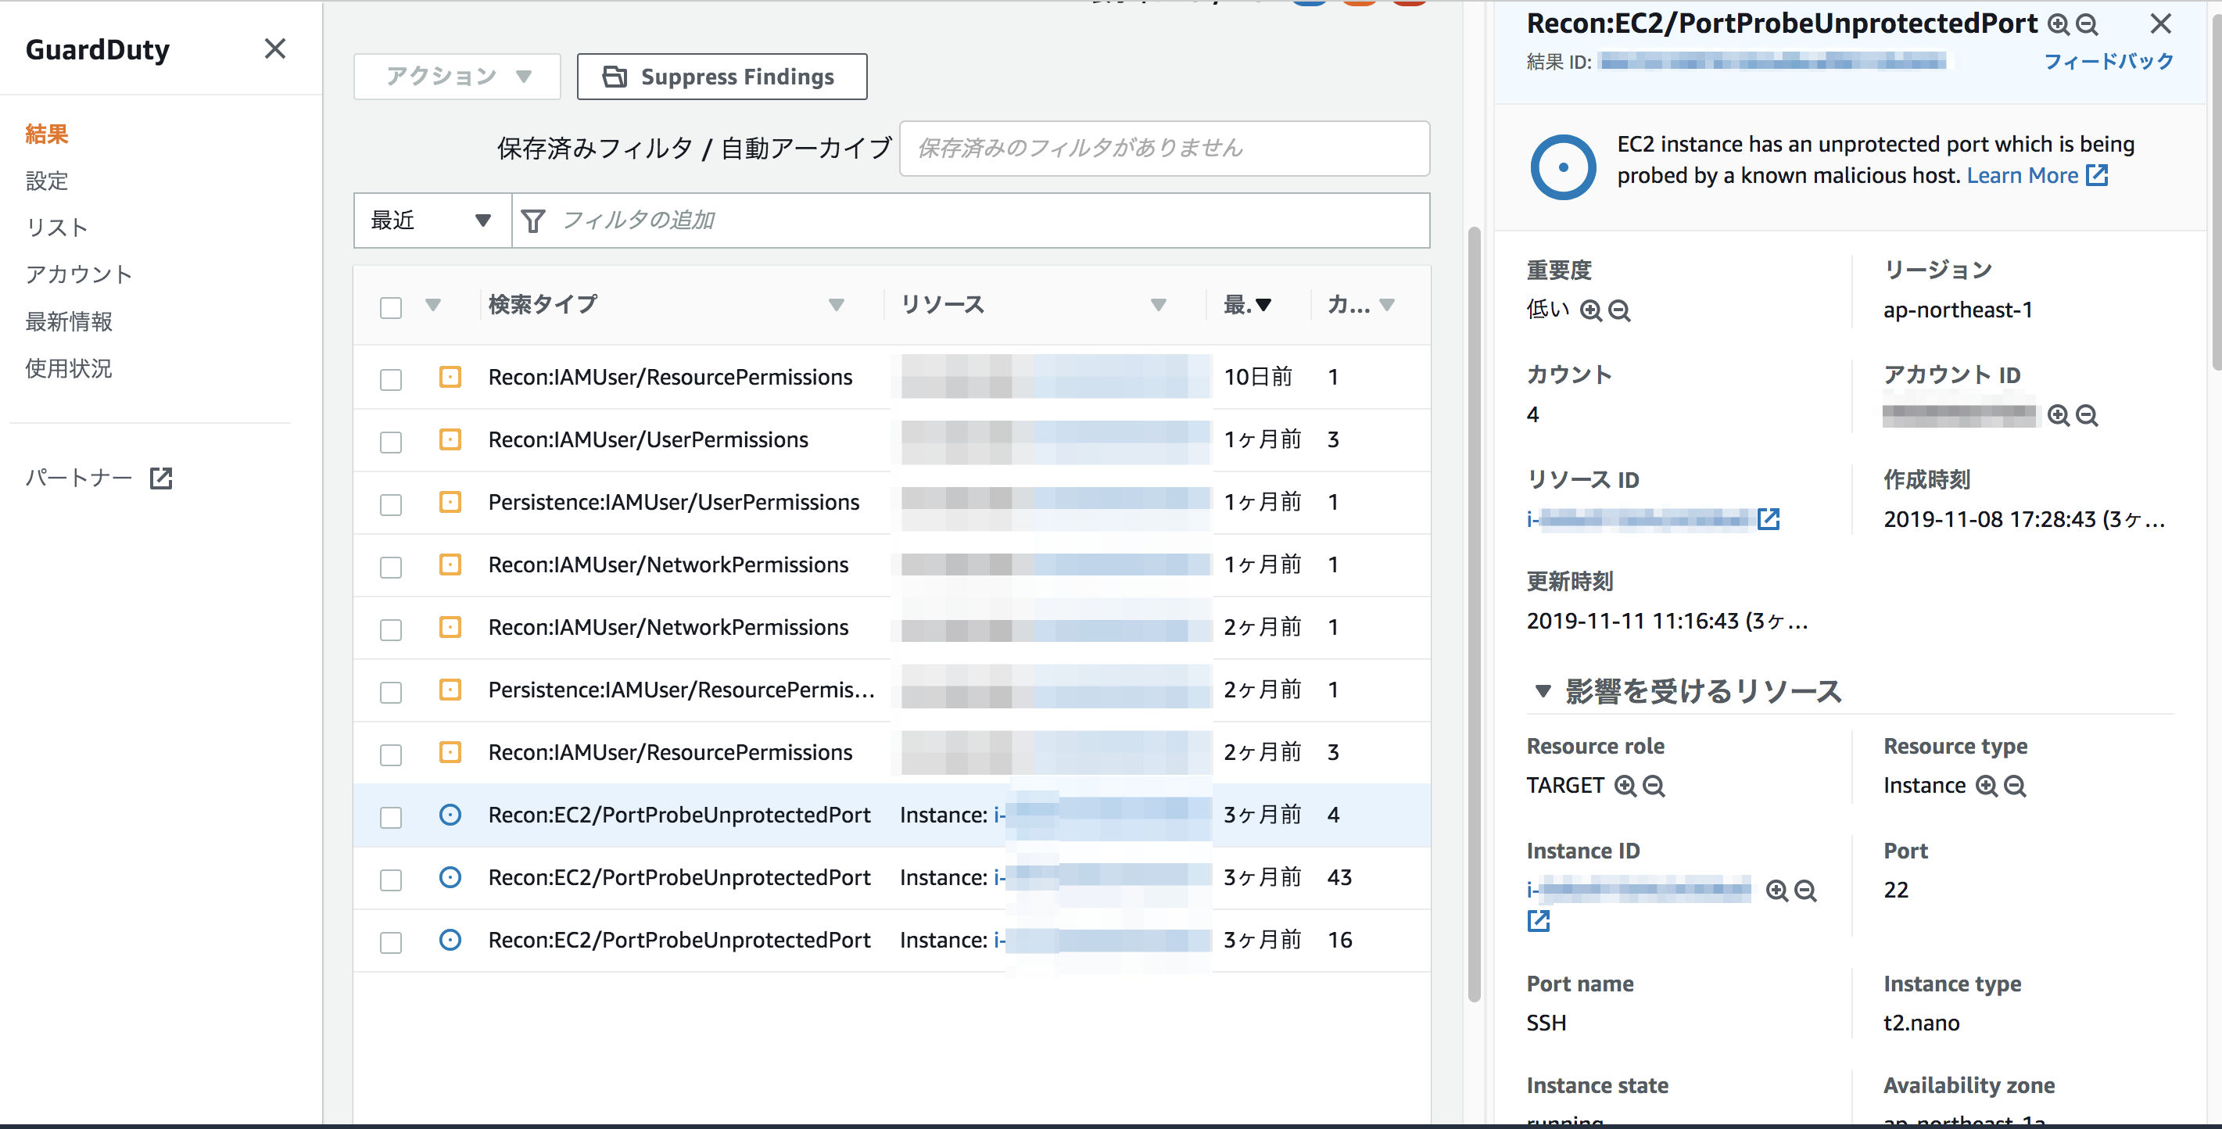Select the Persistence:IAMUser/UserPermissions finding checkbox
Screen dimensions: 2222x1129
(391, 504)
